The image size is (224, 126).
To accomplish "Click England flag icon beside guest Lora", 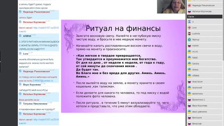I will [189, 28].
